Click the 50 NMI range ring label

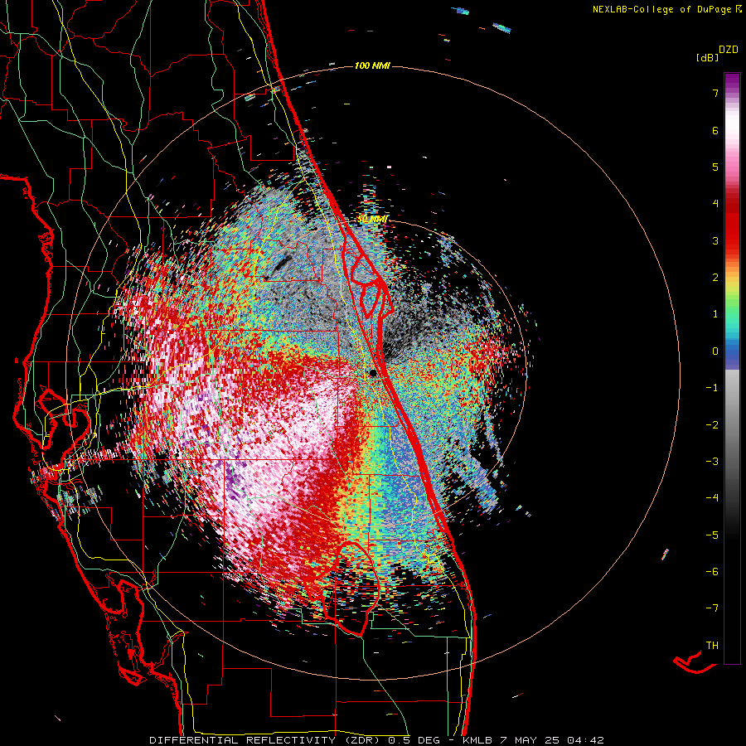pos(372,220)
